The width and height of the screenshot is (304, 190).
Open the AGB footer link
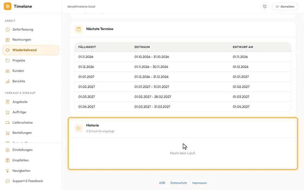coord(162,183)
